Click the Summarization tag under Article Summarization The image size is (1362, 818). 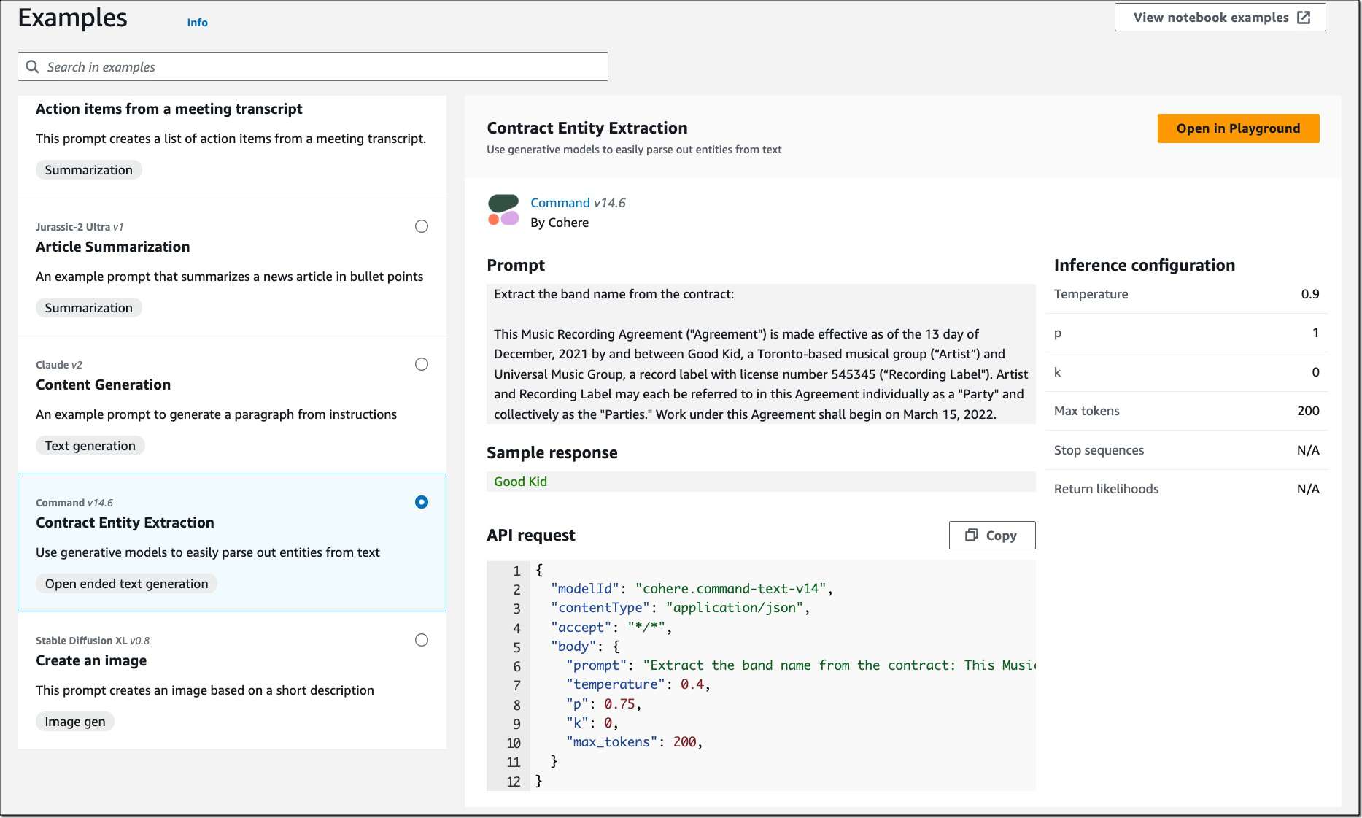(x=88, y=308)
